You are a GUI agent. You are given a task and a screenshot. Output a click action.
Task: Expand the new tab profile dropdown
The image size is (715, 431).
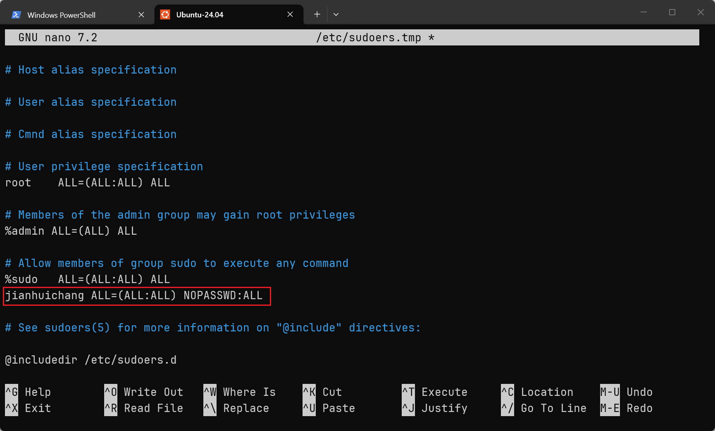pyautogui.click(x=336, y=14)
